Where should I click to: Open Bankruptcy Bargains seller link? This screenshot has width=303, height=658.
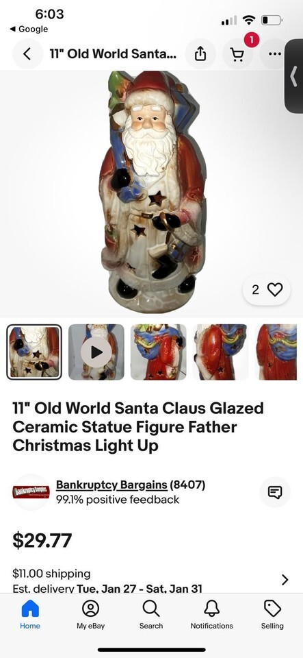(111, 485)
